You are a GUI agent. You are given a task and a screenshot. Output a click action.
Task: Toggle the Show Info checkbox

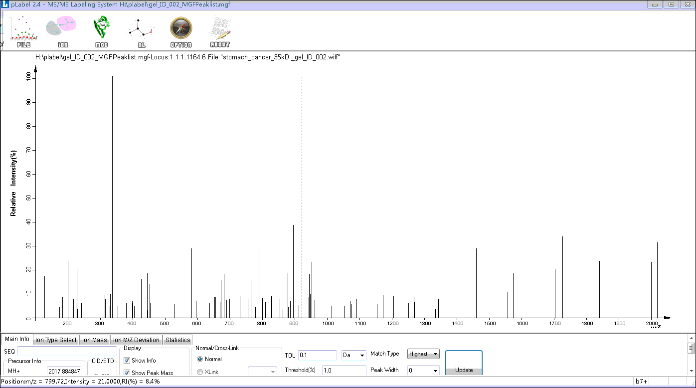127,361
